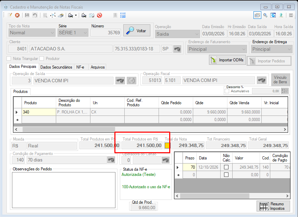Click the envelope email toolbar icon
Screen dimensions: 298x217
91,15
